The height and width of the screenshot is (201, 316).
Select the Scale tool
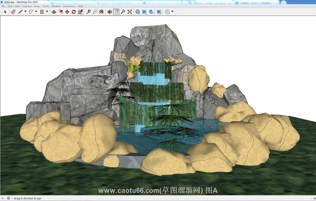tap(81, 12)
